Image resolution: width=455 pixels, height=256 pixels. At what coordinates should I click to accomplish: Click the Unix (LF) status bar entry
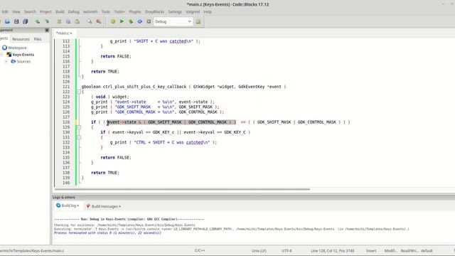(x=259, y=251)
